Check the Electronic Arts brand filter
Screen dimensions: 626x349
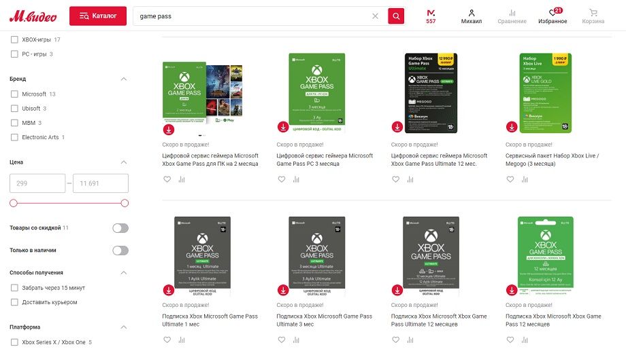coord(14,137)
